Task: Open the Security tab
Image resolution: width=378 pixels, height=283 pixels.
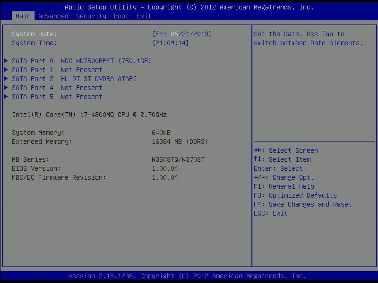Action: (91, 16)
